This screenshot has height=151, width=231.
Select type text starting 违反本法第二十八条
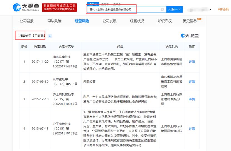click(120, 62)
